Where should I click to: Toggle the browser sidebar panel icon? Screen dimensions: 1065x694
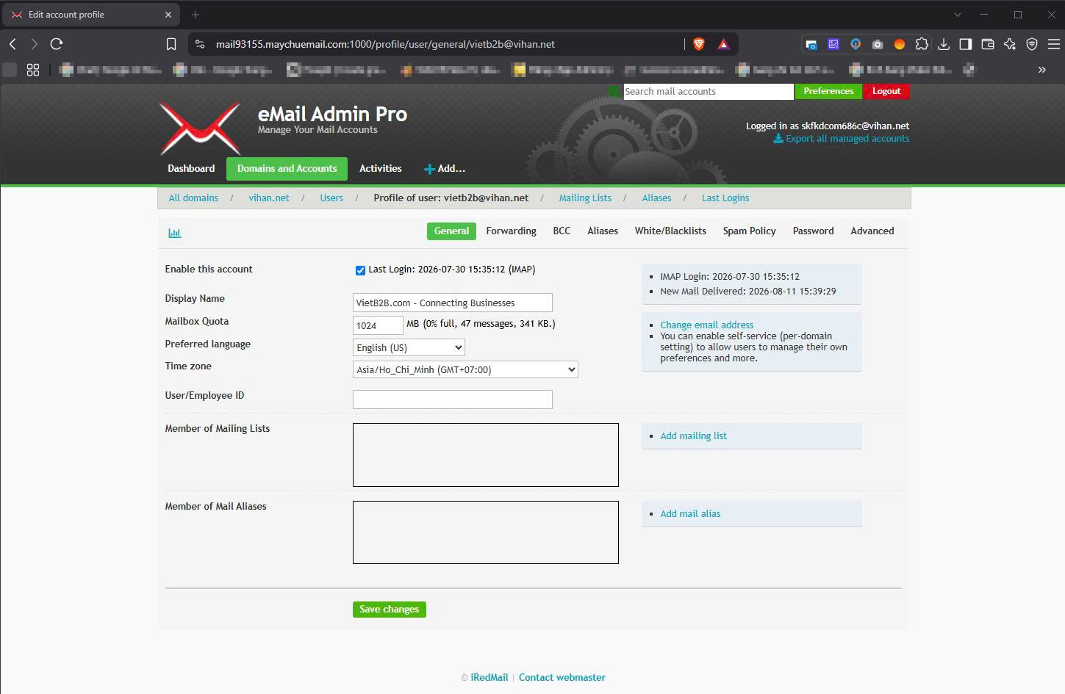click(x=966, y=44)
